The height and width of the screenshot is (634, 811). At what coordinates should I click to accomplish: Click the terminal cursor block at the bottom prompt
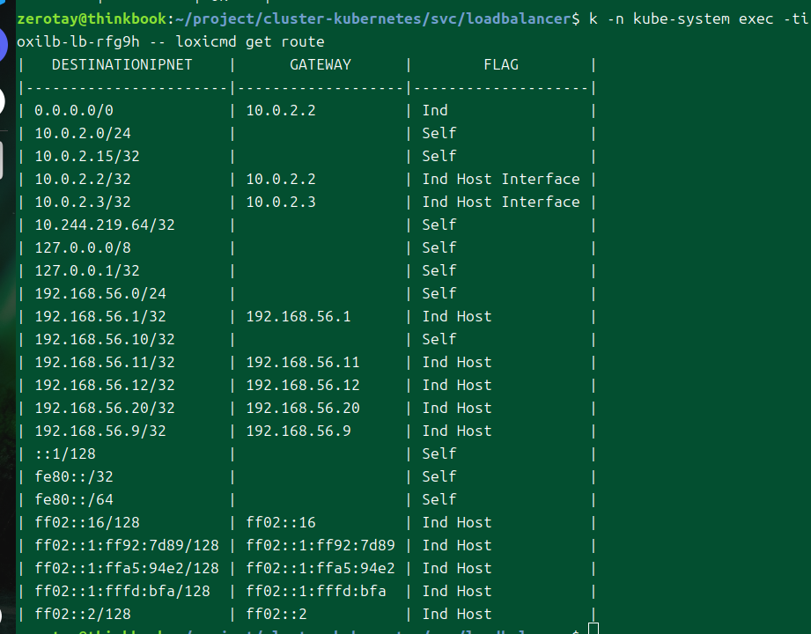coord(594,629)
